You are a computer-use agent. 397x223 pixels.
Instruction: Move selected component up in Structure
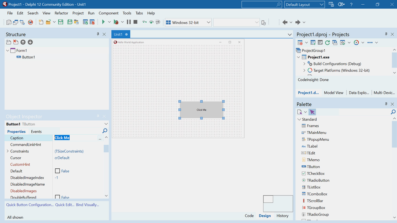point(23,42)
